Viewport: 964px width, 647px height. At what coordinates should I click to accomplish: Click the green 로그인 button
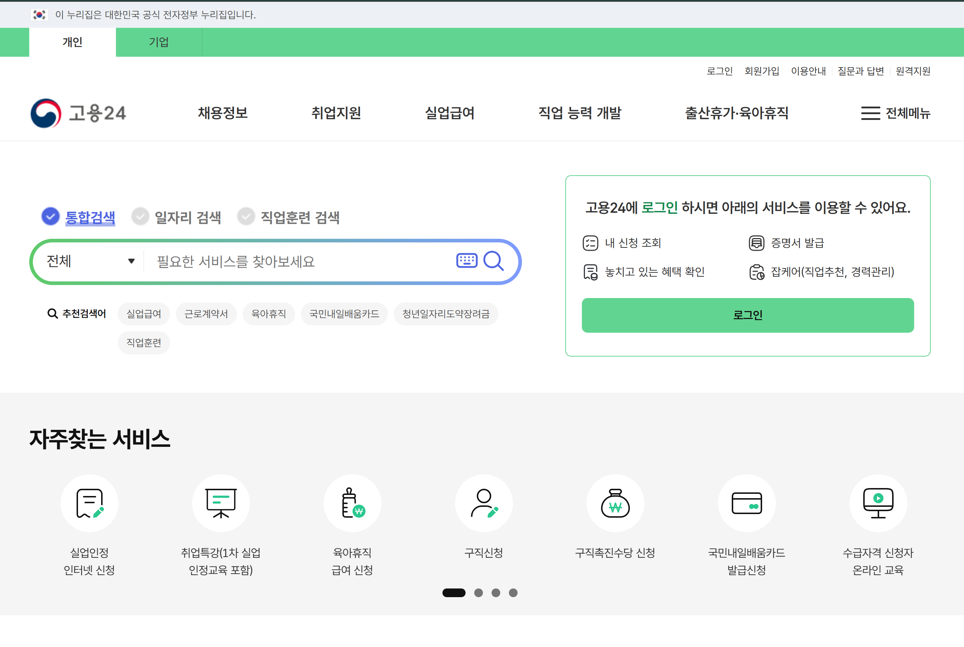tap(747, 315)
